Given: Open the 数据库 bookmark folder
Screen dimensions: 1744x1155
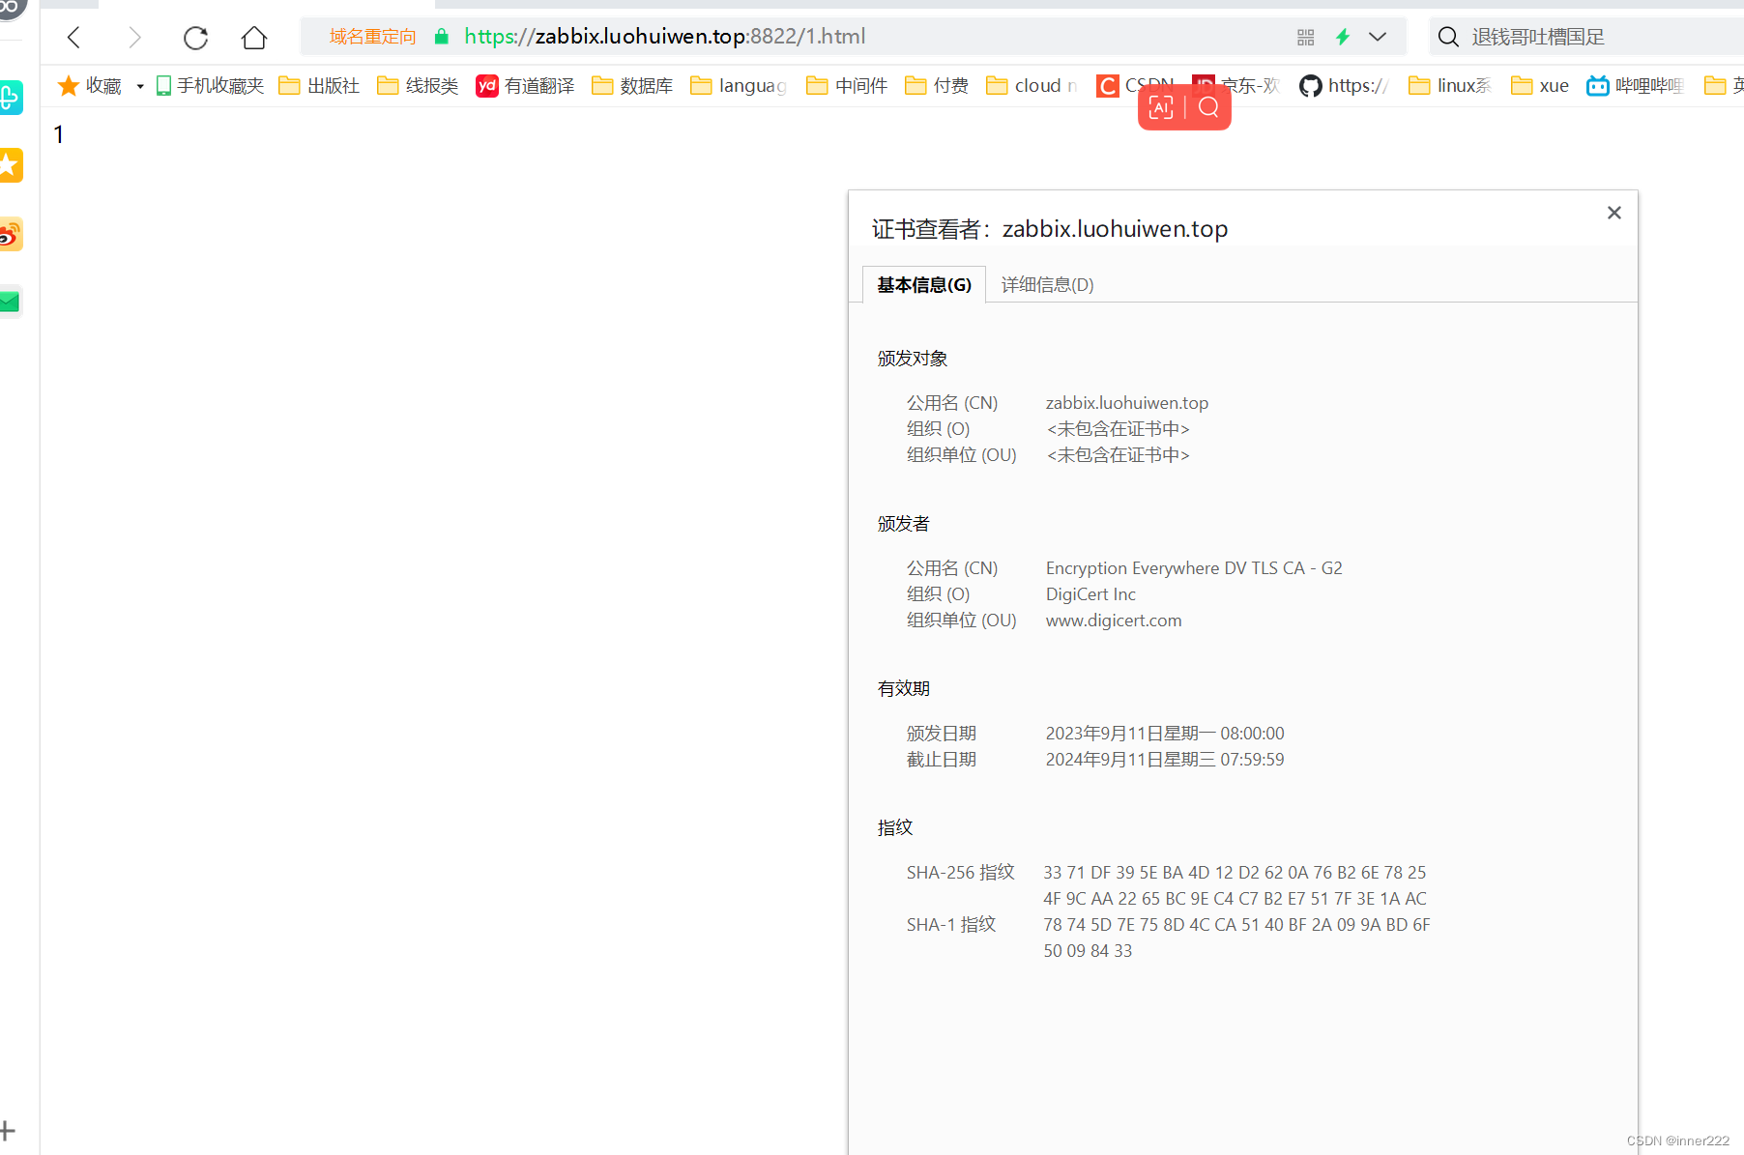Looking at the screenshot, I should pyautogui.click(x=632, y=86).
